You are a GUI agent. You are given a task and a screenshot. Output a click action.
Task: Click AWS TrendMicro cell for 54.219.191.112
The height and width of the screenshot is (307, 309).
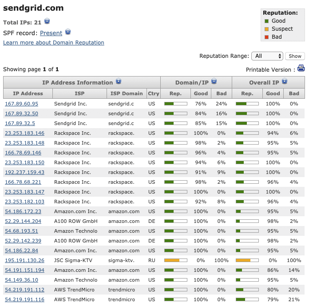pyautogui.click(x=74, y=290)
